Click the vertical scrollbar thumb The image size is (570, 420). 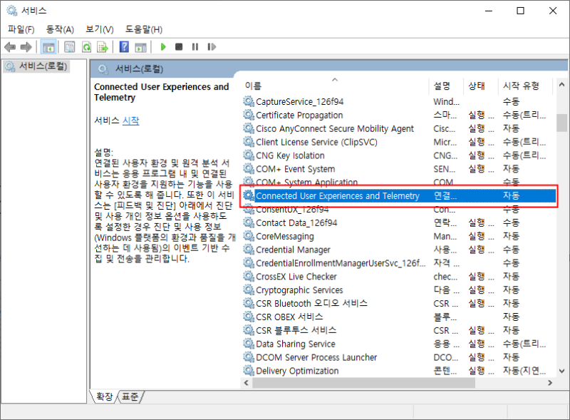pyautogui.click(x=561, y=123)
